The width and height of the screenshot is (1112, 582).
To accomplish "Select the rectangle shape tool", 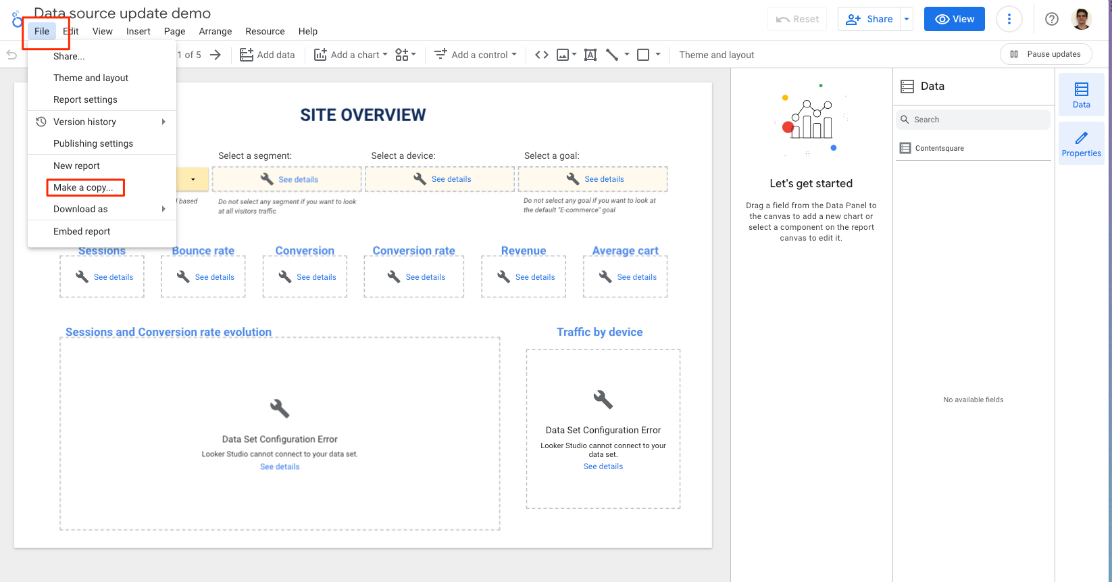I will point(643,55).
